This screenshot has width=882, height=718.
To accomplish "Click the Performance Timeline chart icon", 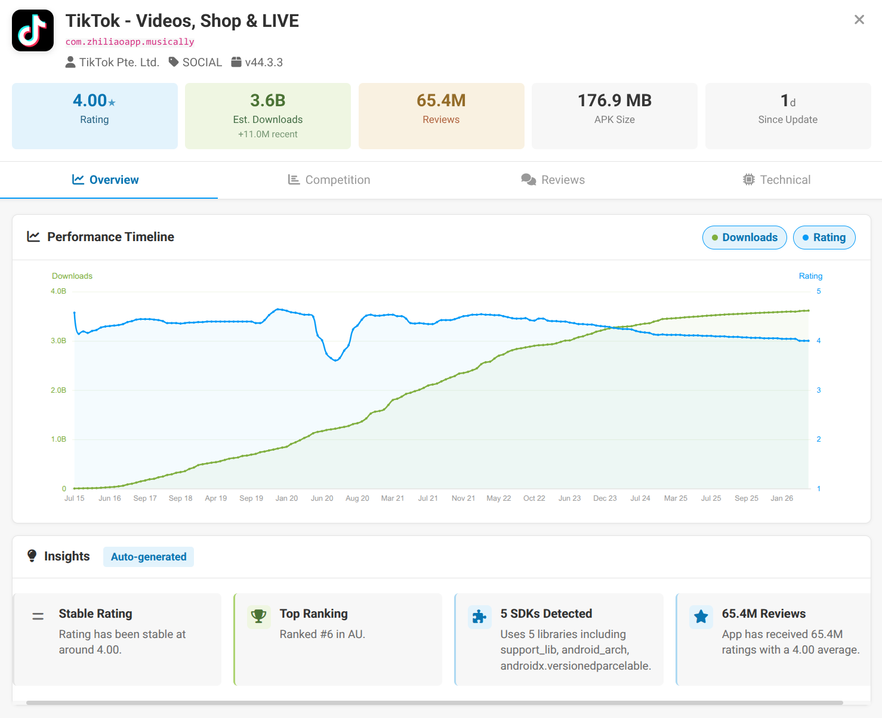I will point(33,237).
